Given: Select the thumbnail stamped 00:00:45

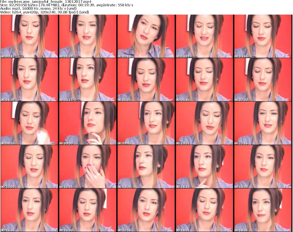Looking at the screenshot, I should (29, 36).
